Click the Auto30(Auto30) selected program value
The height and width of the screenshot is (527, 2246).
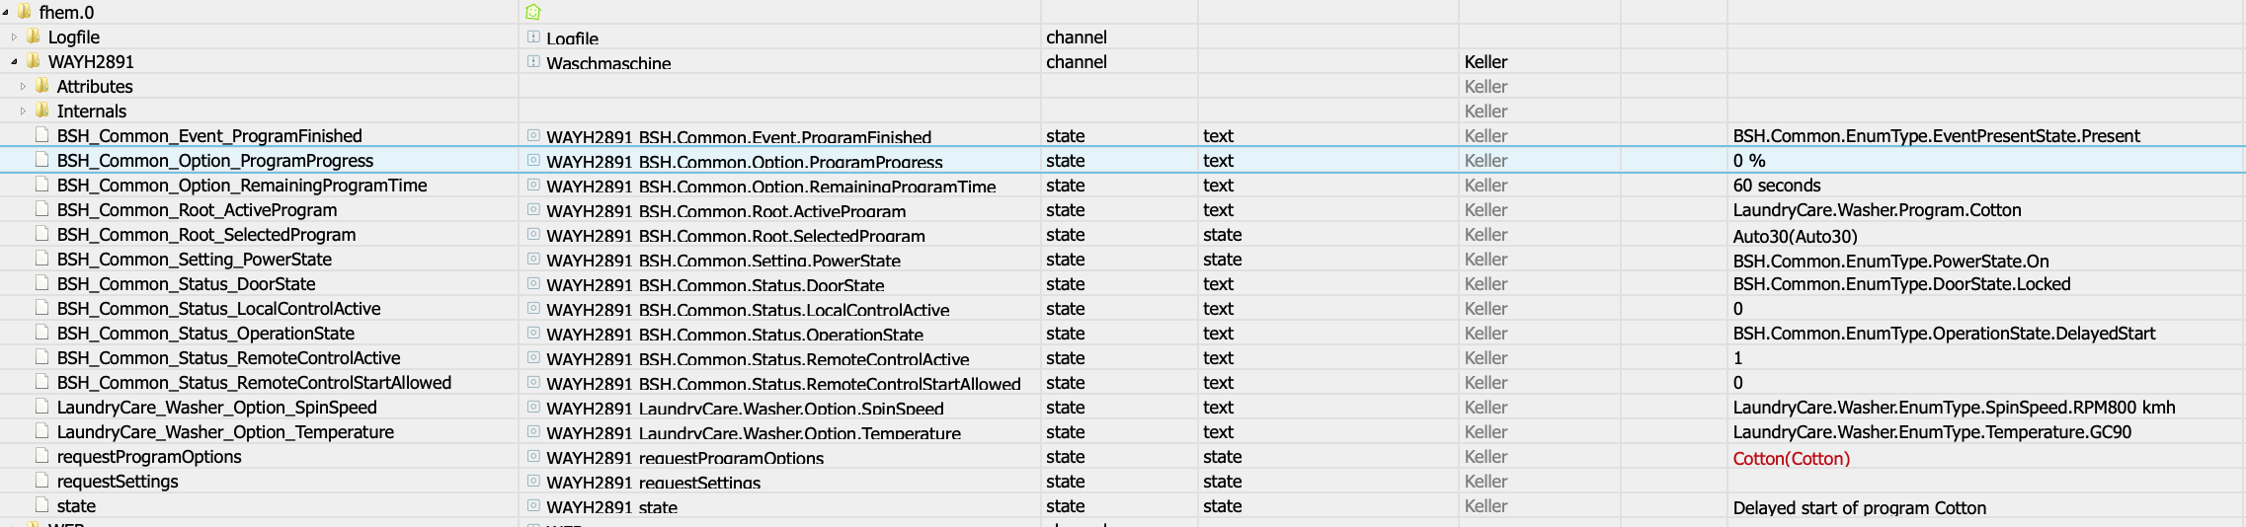pos(1795,236)
